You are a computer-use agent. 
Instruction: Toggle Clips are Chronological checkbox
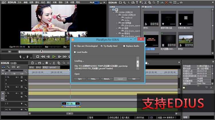click(x=75, y=46)
